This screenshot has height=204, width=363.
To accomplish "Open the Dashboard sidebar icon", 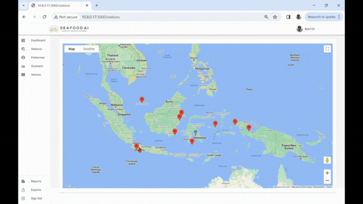I will pos(23,41).
